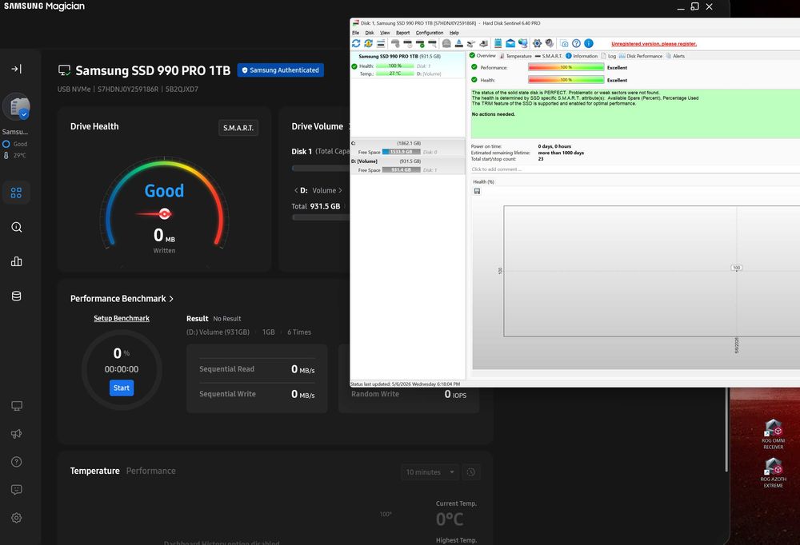Click the disk with green check toolbar icon
800x545 pixels.
420,44
